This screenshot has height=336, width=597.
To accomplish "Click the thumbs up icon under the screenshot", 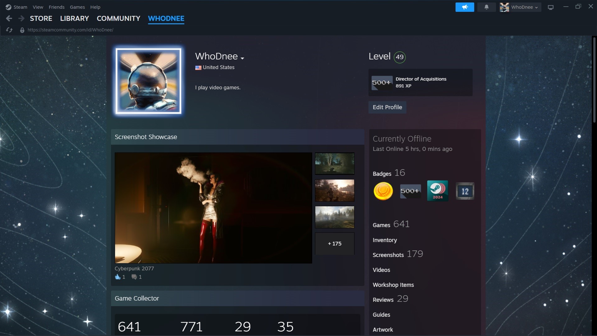I will pyautogui.click(x=118, y=277).
